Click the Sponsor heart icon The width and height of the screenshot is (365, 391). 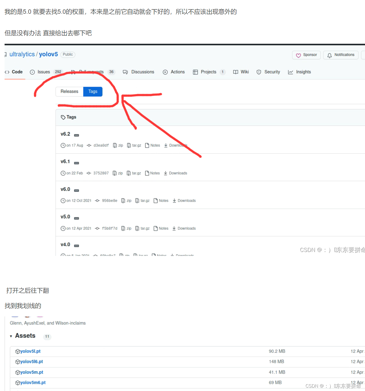(298, 55)
